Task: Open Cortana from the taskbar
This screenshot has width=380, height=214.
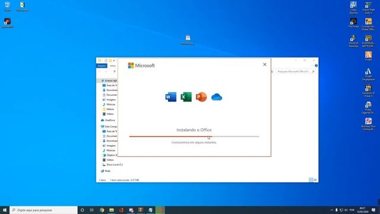Action: pos(83,210)
